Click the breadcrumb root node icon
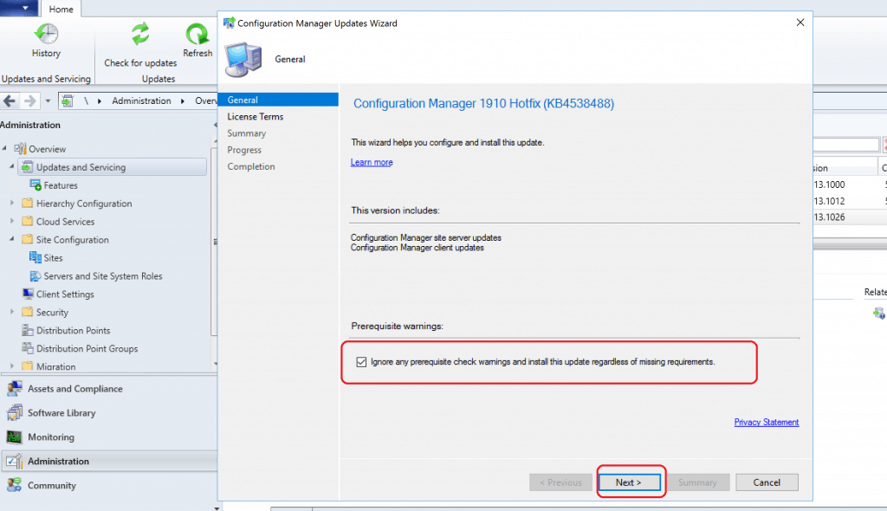887x511 pixels. 68,100
